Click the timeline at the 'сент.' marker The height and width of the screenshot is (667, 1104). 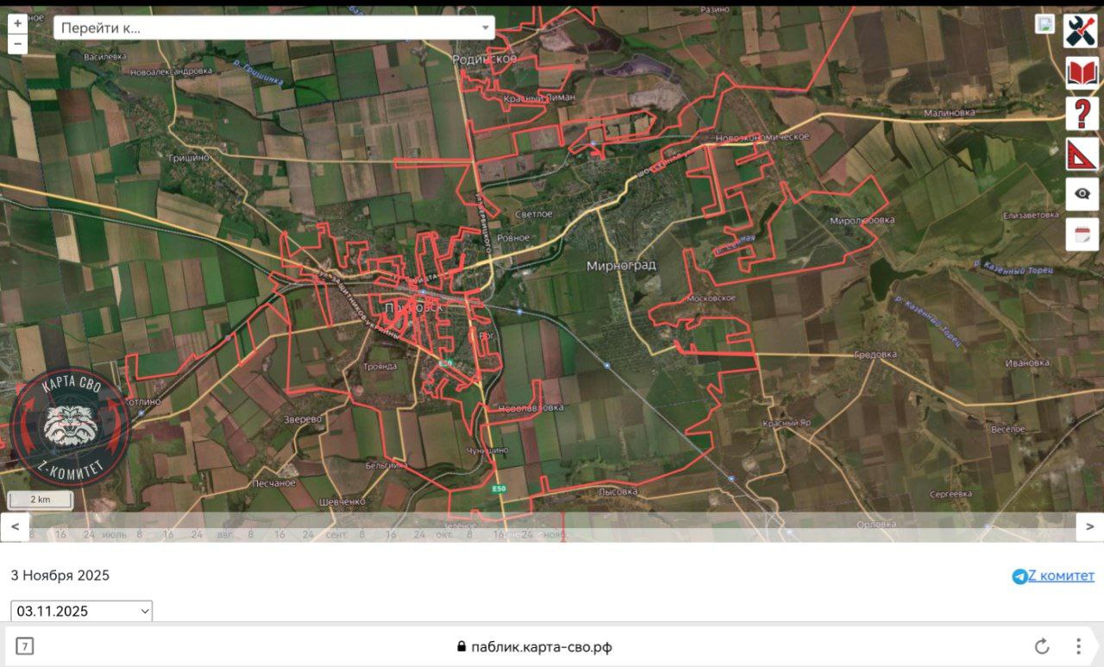pos(336,534)
